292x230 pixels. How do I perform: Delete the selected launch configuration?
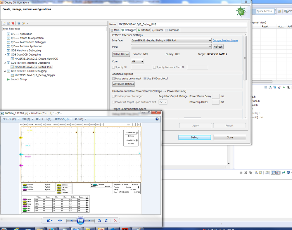pos(13,23)
